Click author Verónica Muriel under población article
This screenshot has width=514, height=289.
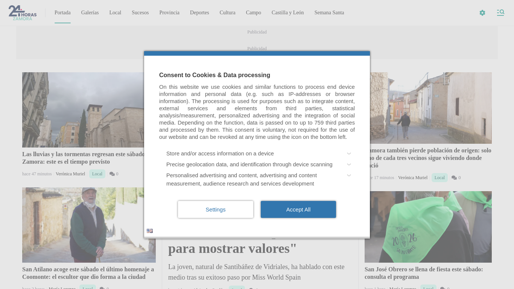tap(413, 178)
